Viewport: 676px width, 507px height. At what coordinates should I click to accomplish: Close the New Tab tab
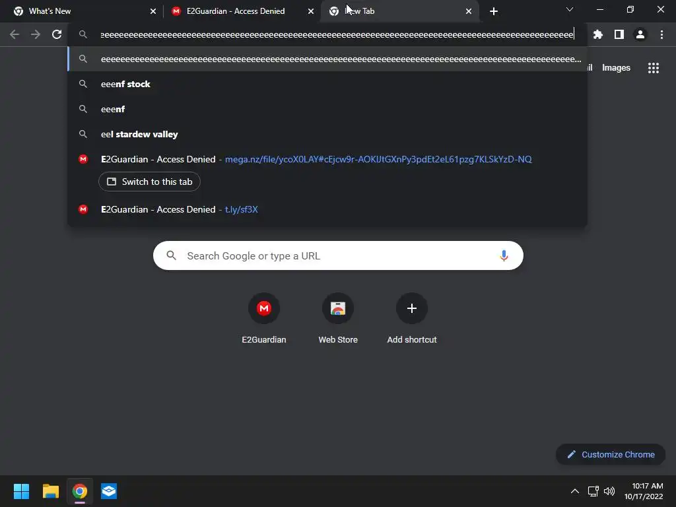point(469,11)
